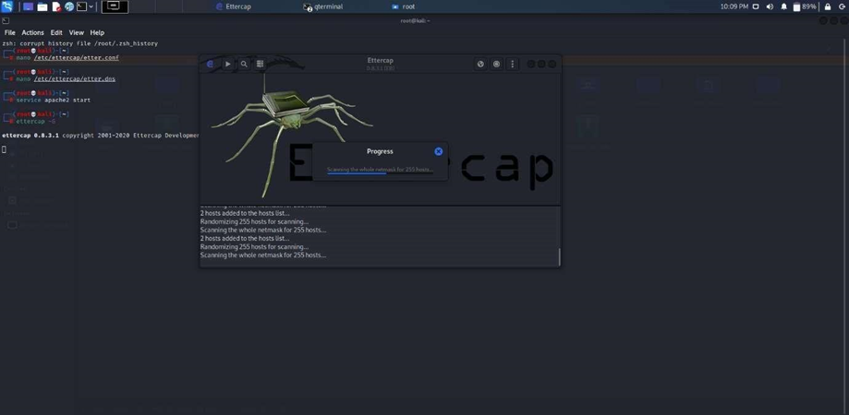Screen dimensions: 849x415
Task: Open the volume control tray icon
Action: 770,6
